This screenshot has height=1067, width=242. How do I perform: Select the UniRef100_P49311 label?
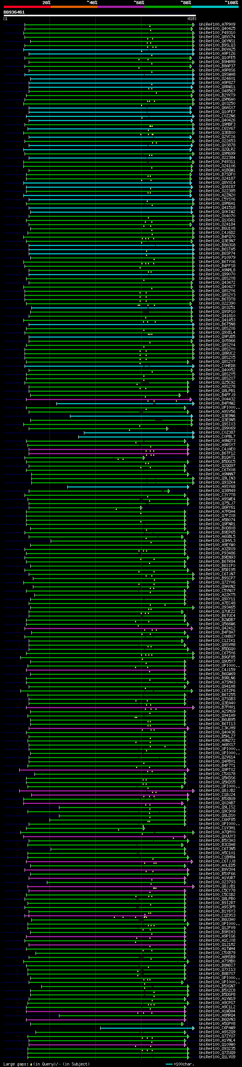point(217,162)
